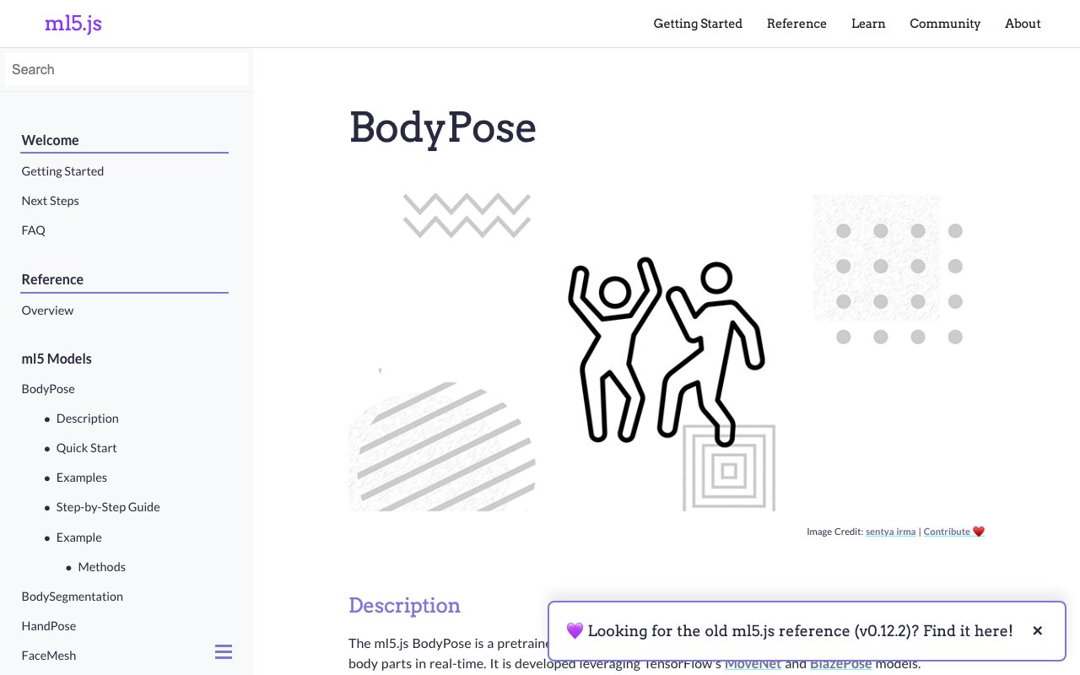Click the ml5 Models sidebar heading
This screenshot has height=675, width=1080.
tap(57, 359)
